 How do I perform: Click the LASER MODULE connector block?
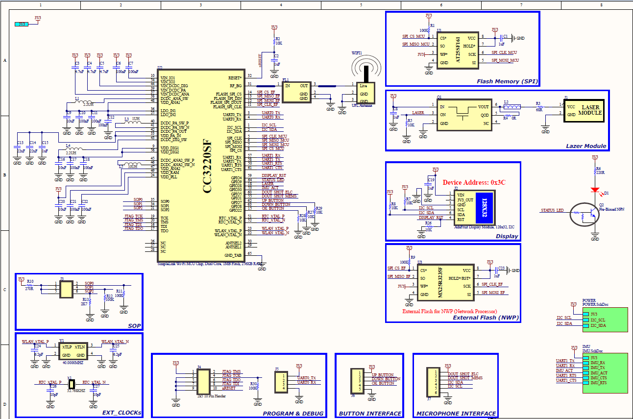coord(584,110)
